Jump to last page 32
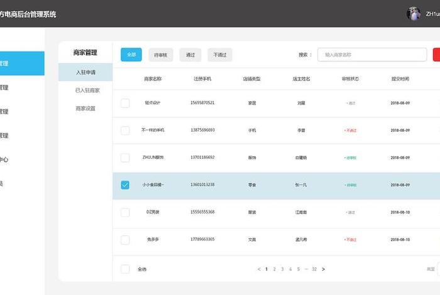Image resolution: width=440 pixels, height=295 pixels. coord(314,269)
